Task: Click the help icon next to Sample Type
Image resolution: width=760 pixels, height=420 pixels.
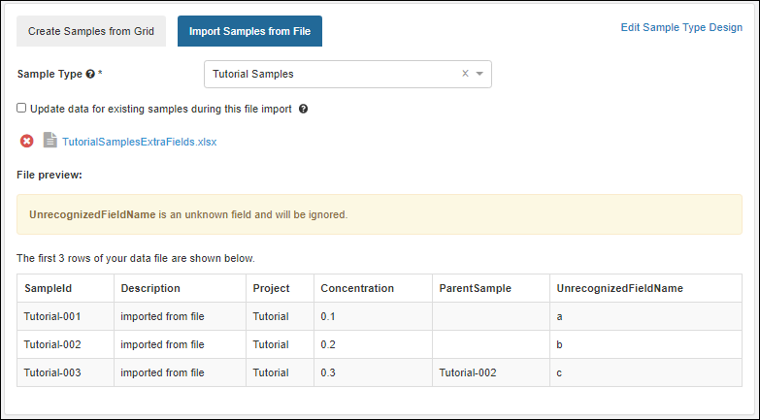Action: click(x=90, y=74)
